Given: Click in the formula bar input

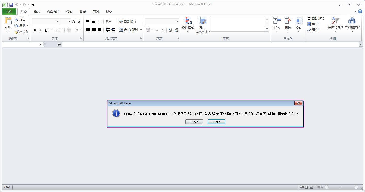Looking at the screenshot, I should point(211,44).
